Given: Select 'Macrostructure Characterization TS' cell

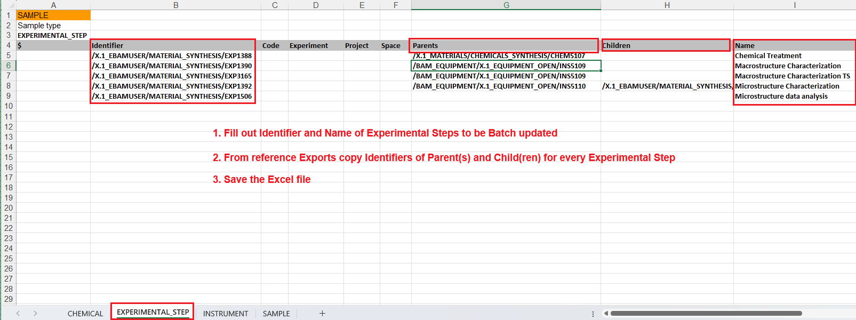Looking at the screenshot, I should [x=795, y=76].
